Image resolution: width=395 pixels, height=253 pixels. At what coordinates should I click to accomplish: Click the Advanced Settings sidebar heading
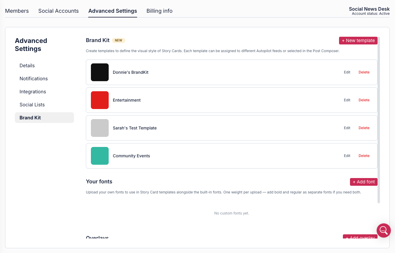point(31,45)
